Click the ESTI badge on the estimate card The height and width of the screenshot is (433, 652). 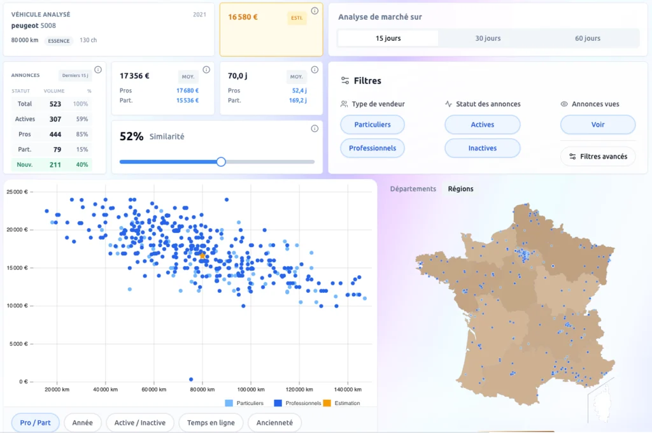tap(297, 18)
